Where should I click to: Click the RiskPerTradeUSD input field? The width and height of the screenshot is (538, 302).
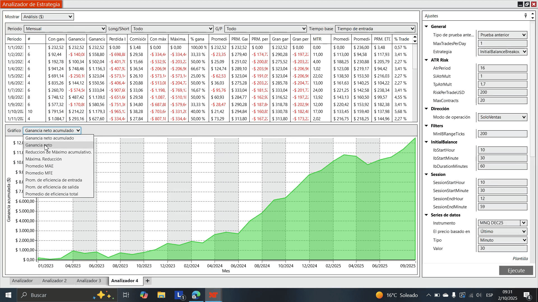502,92
